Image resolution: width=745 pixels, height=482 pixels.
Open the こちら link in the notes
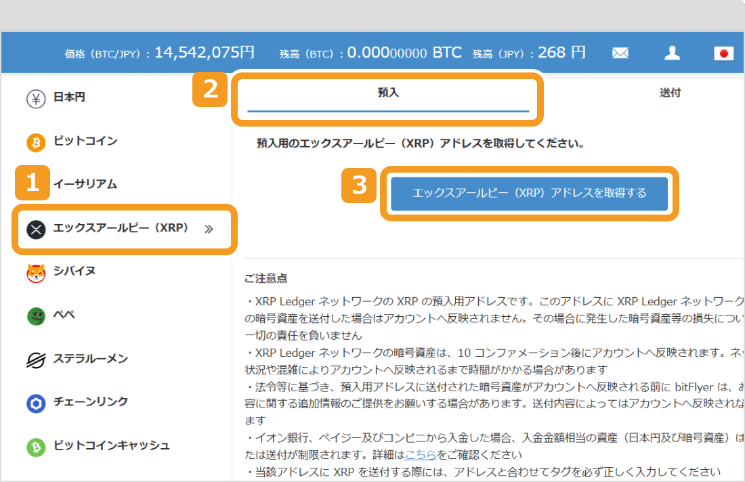tap(420, 455)
